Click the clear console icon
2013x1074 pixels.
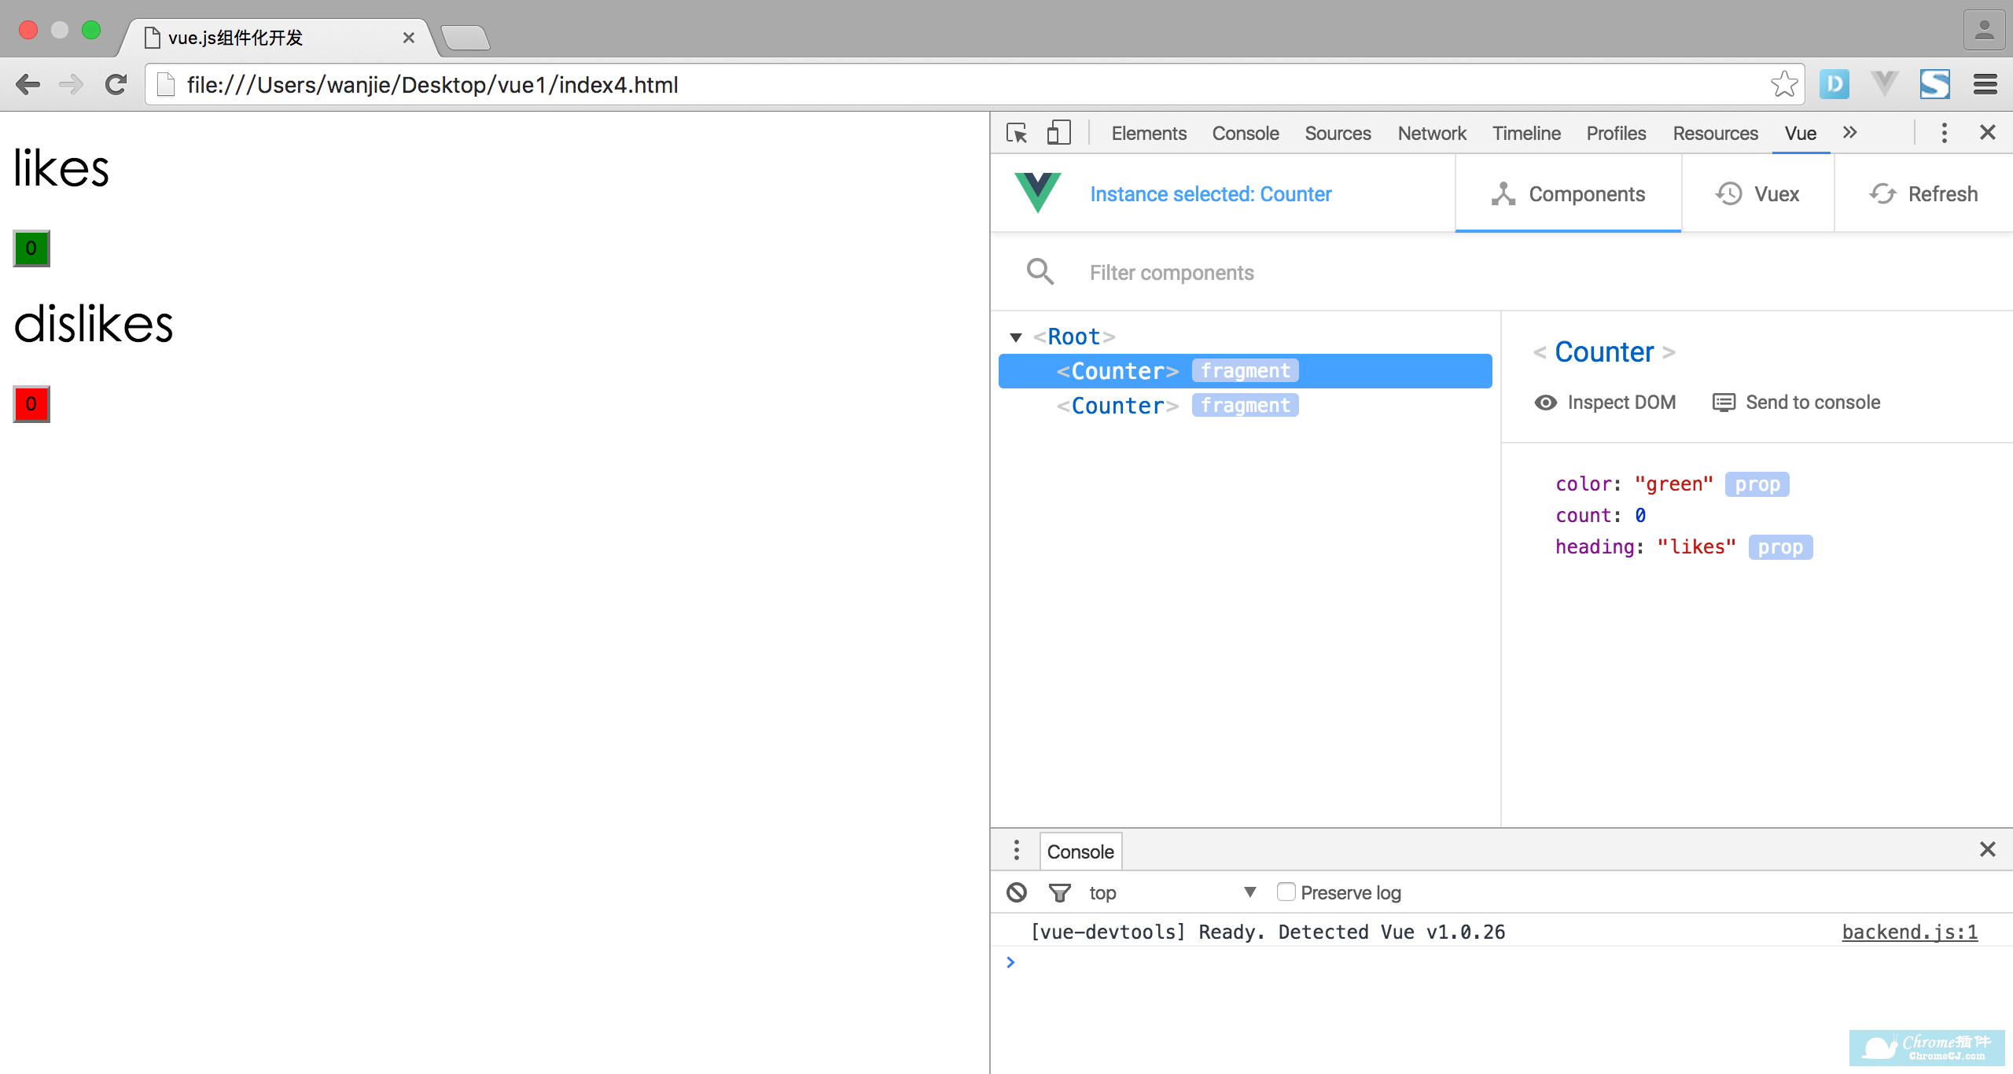pos(1018,893)
